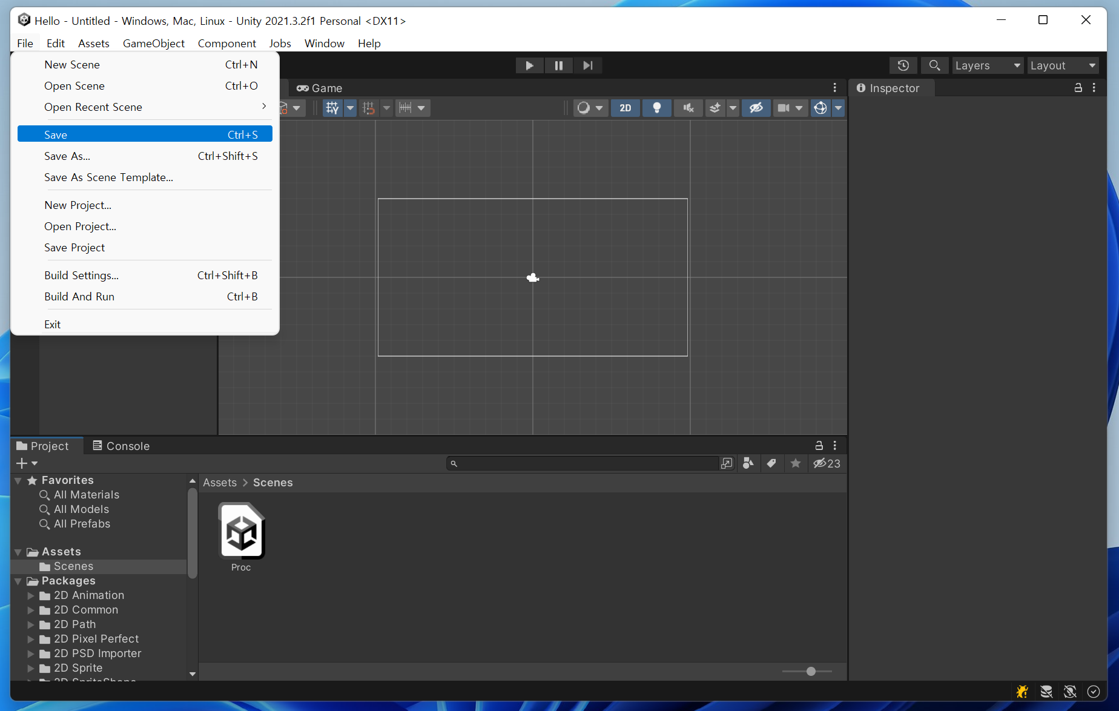Toggle the Gizmos sphere icon
This screenshot has height=711, width=1119.
[x=820, y=108]
